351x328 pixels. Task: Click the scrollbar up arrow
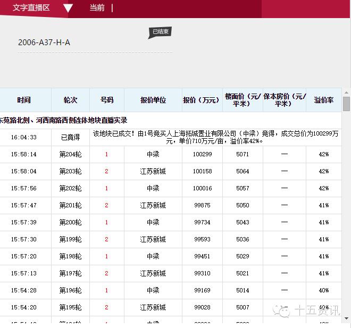click(346, 92)
